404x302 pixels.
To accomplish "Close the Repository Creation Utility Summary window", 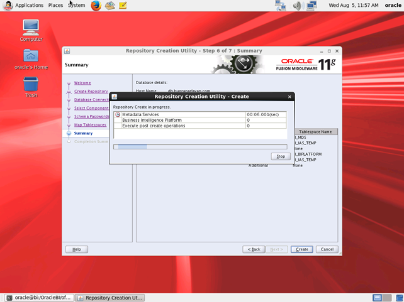I will [337, 51].
